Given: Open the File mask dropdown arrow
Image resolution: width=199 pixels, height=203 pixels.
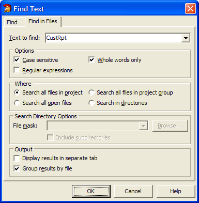Looking at the screenshot, I should point(143,126).
